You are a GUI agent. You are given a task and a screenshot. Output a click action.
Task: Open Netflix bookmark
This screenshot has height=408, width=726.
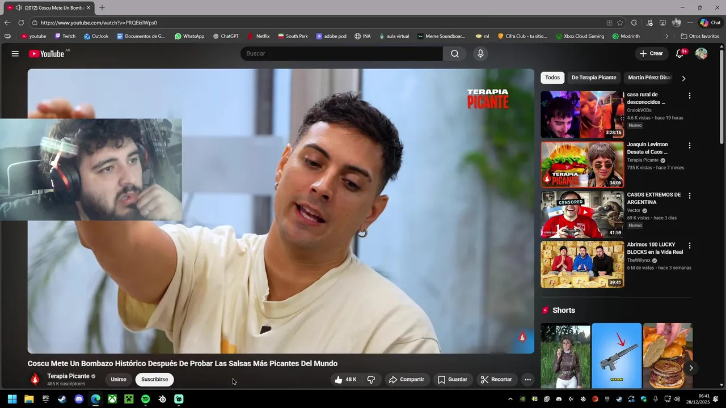pos(259,36)
